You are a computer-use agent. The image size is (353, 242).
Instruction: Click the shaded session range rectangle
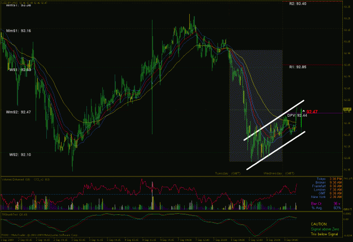256,105
